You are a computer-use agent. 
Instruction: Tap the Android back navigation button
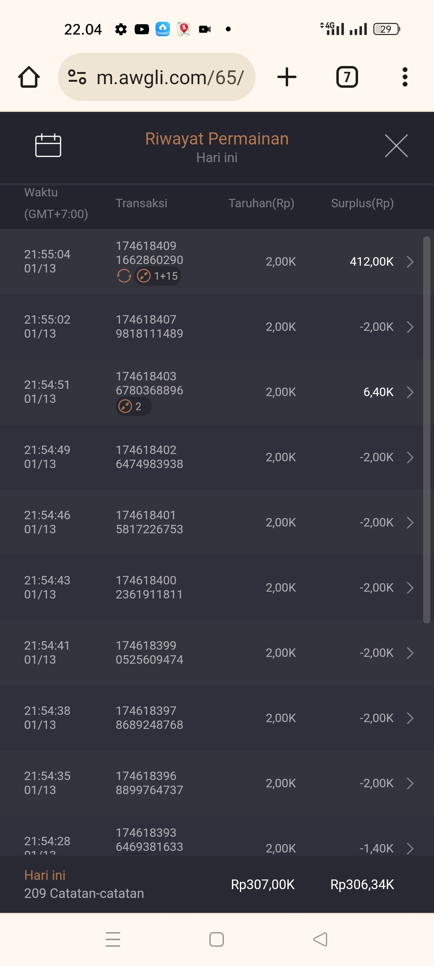click(320, 939)
